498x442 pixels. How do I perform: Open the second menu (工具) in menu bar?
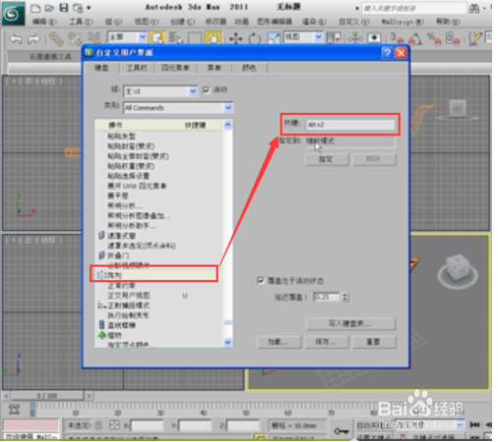click(x=81, y=22)
